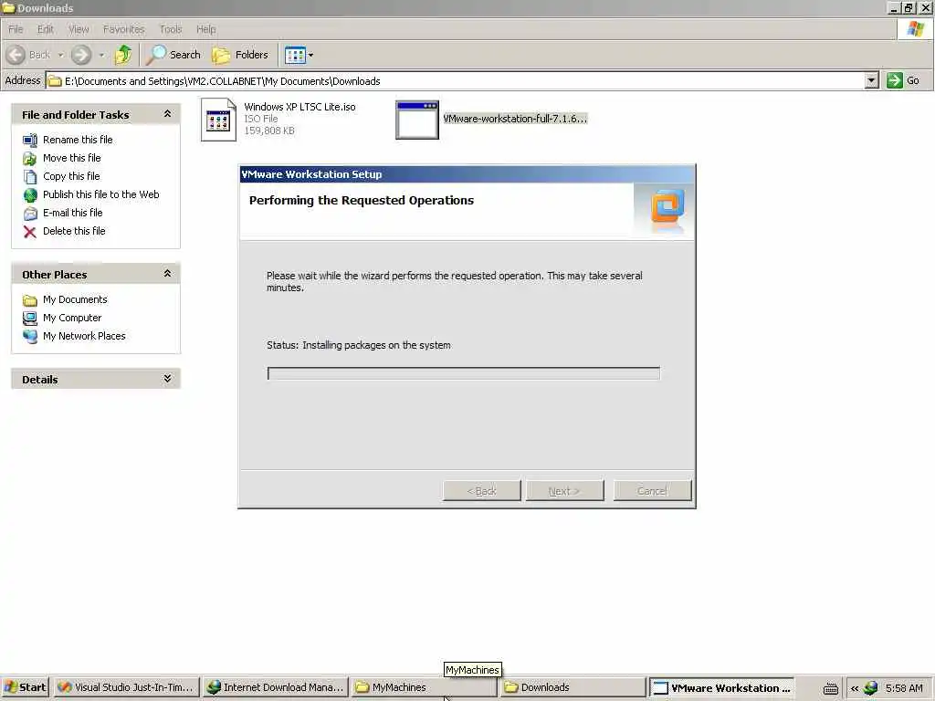Click the VMware-workstation-full-7.1.6 filename
This screenshot has width=935, height=701.
pyautogui.click(x=515, y=119)
